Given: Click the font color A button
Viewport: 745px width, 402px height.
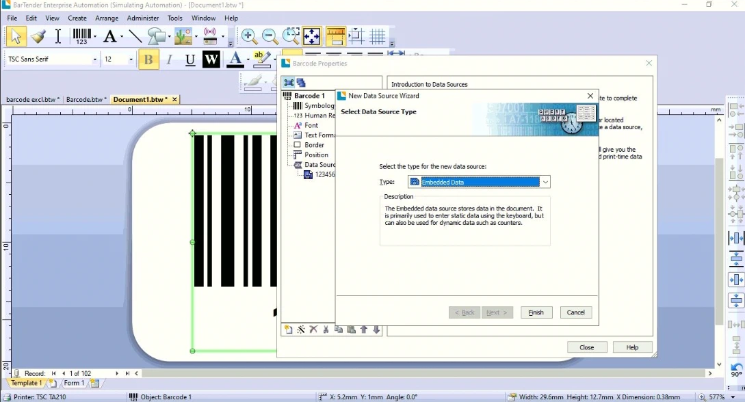Looking at the screenshot, I should 235,59.
